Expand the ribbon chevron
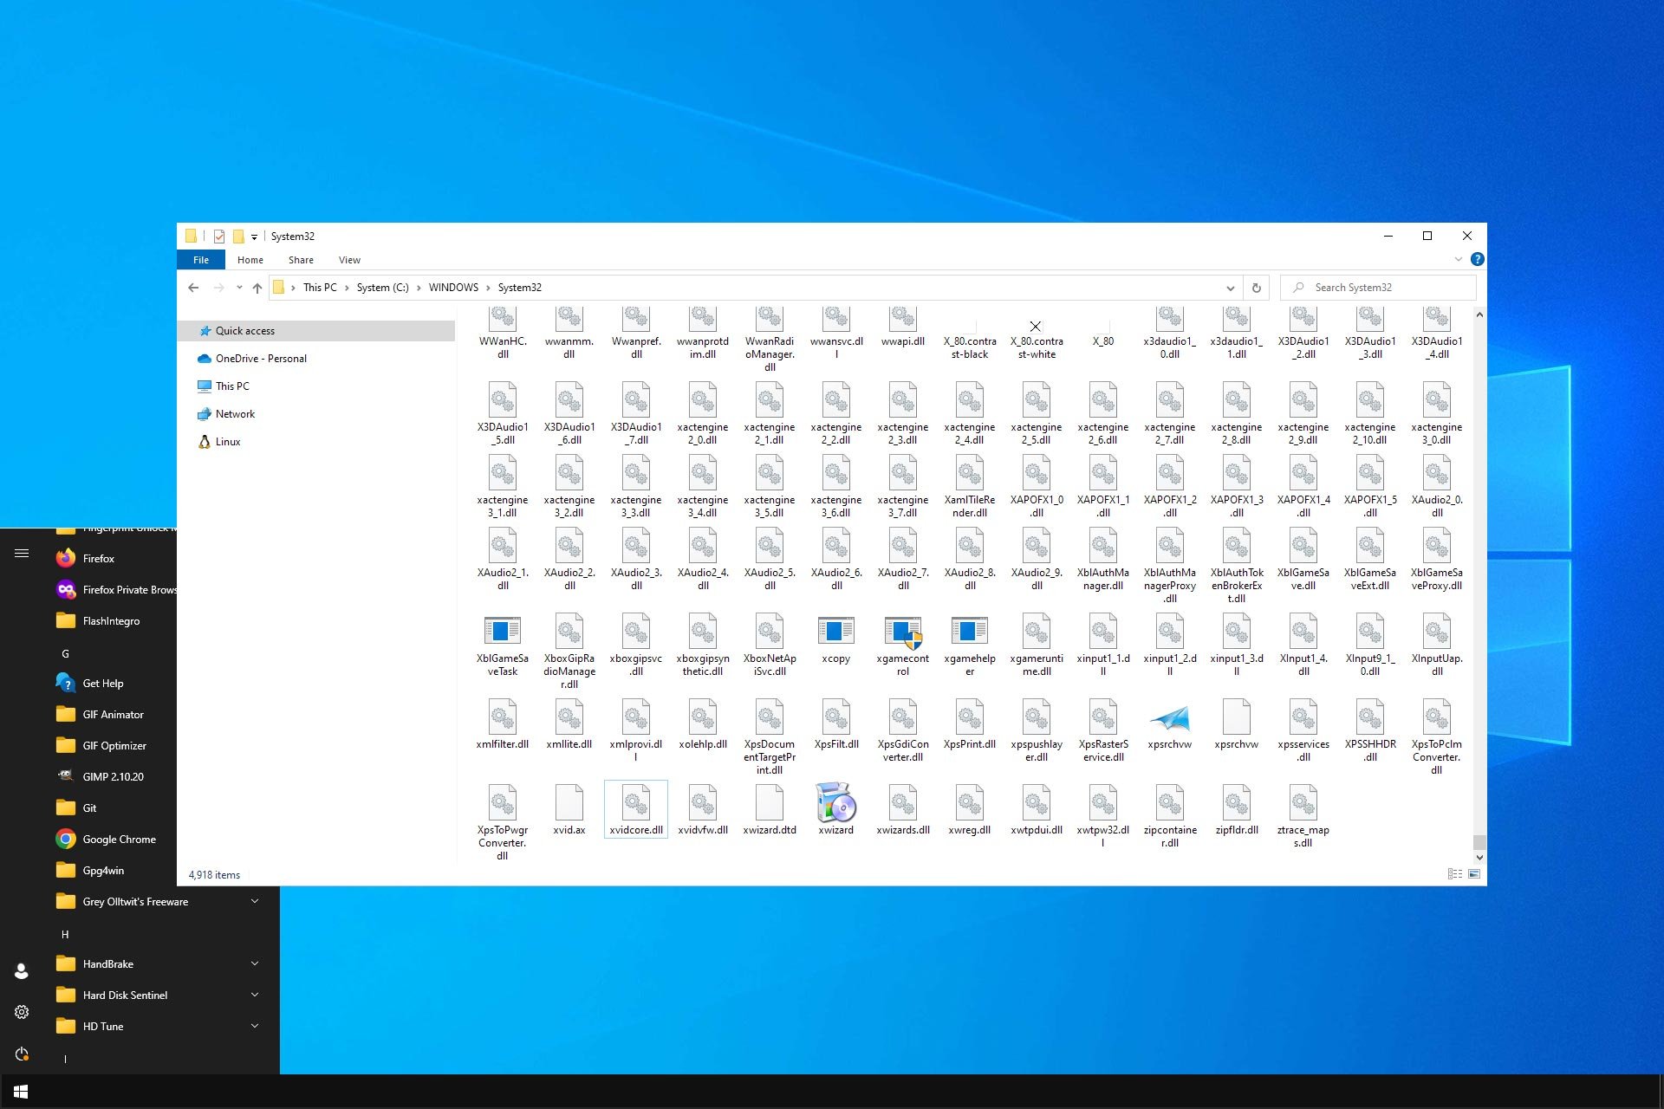Screen dimensions: 1664x1109 pos(1458,259)
